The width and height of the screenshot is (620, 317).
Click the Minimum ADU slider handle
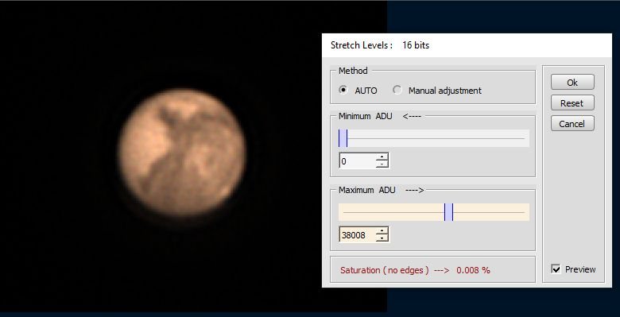343,138
